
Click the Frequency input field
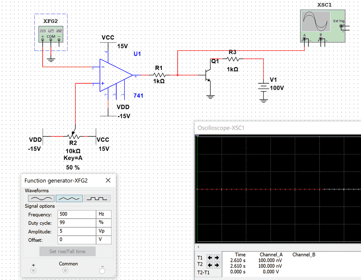[x=76, y=214]
